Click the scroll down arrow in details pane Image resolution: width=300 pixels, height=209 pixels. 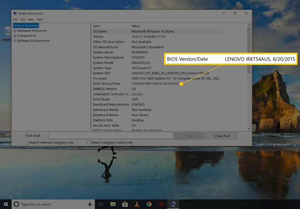pyautogui.click(x=249, y=129)
